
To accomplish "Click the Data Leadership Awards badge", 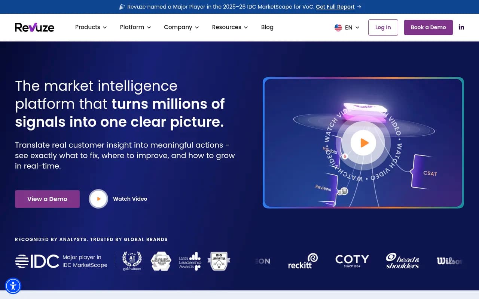I will (x=190, y=261).
